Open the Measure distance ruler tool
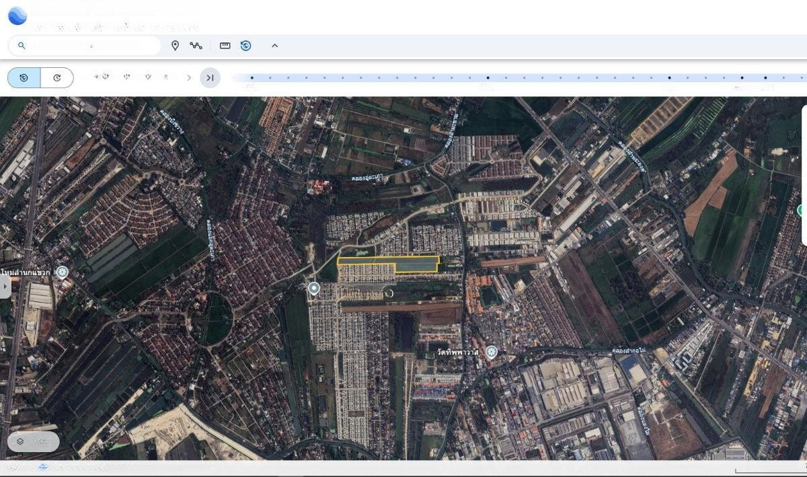This screenshot has width=807, height=477. click(x=225, y=46)
